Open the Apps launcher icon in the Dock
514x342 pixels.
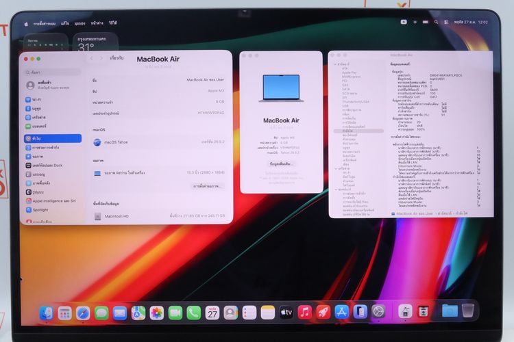point(65,313)
